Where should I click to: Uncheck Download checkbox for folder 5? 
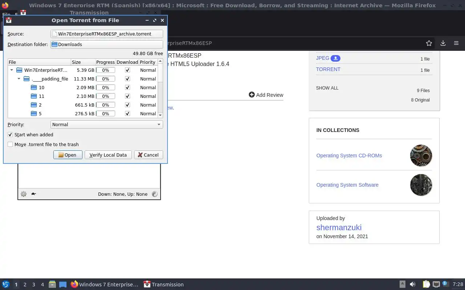(127, 113)
